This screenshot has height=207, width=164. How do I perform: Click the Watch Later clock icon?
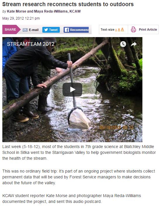tap(123, 44)
